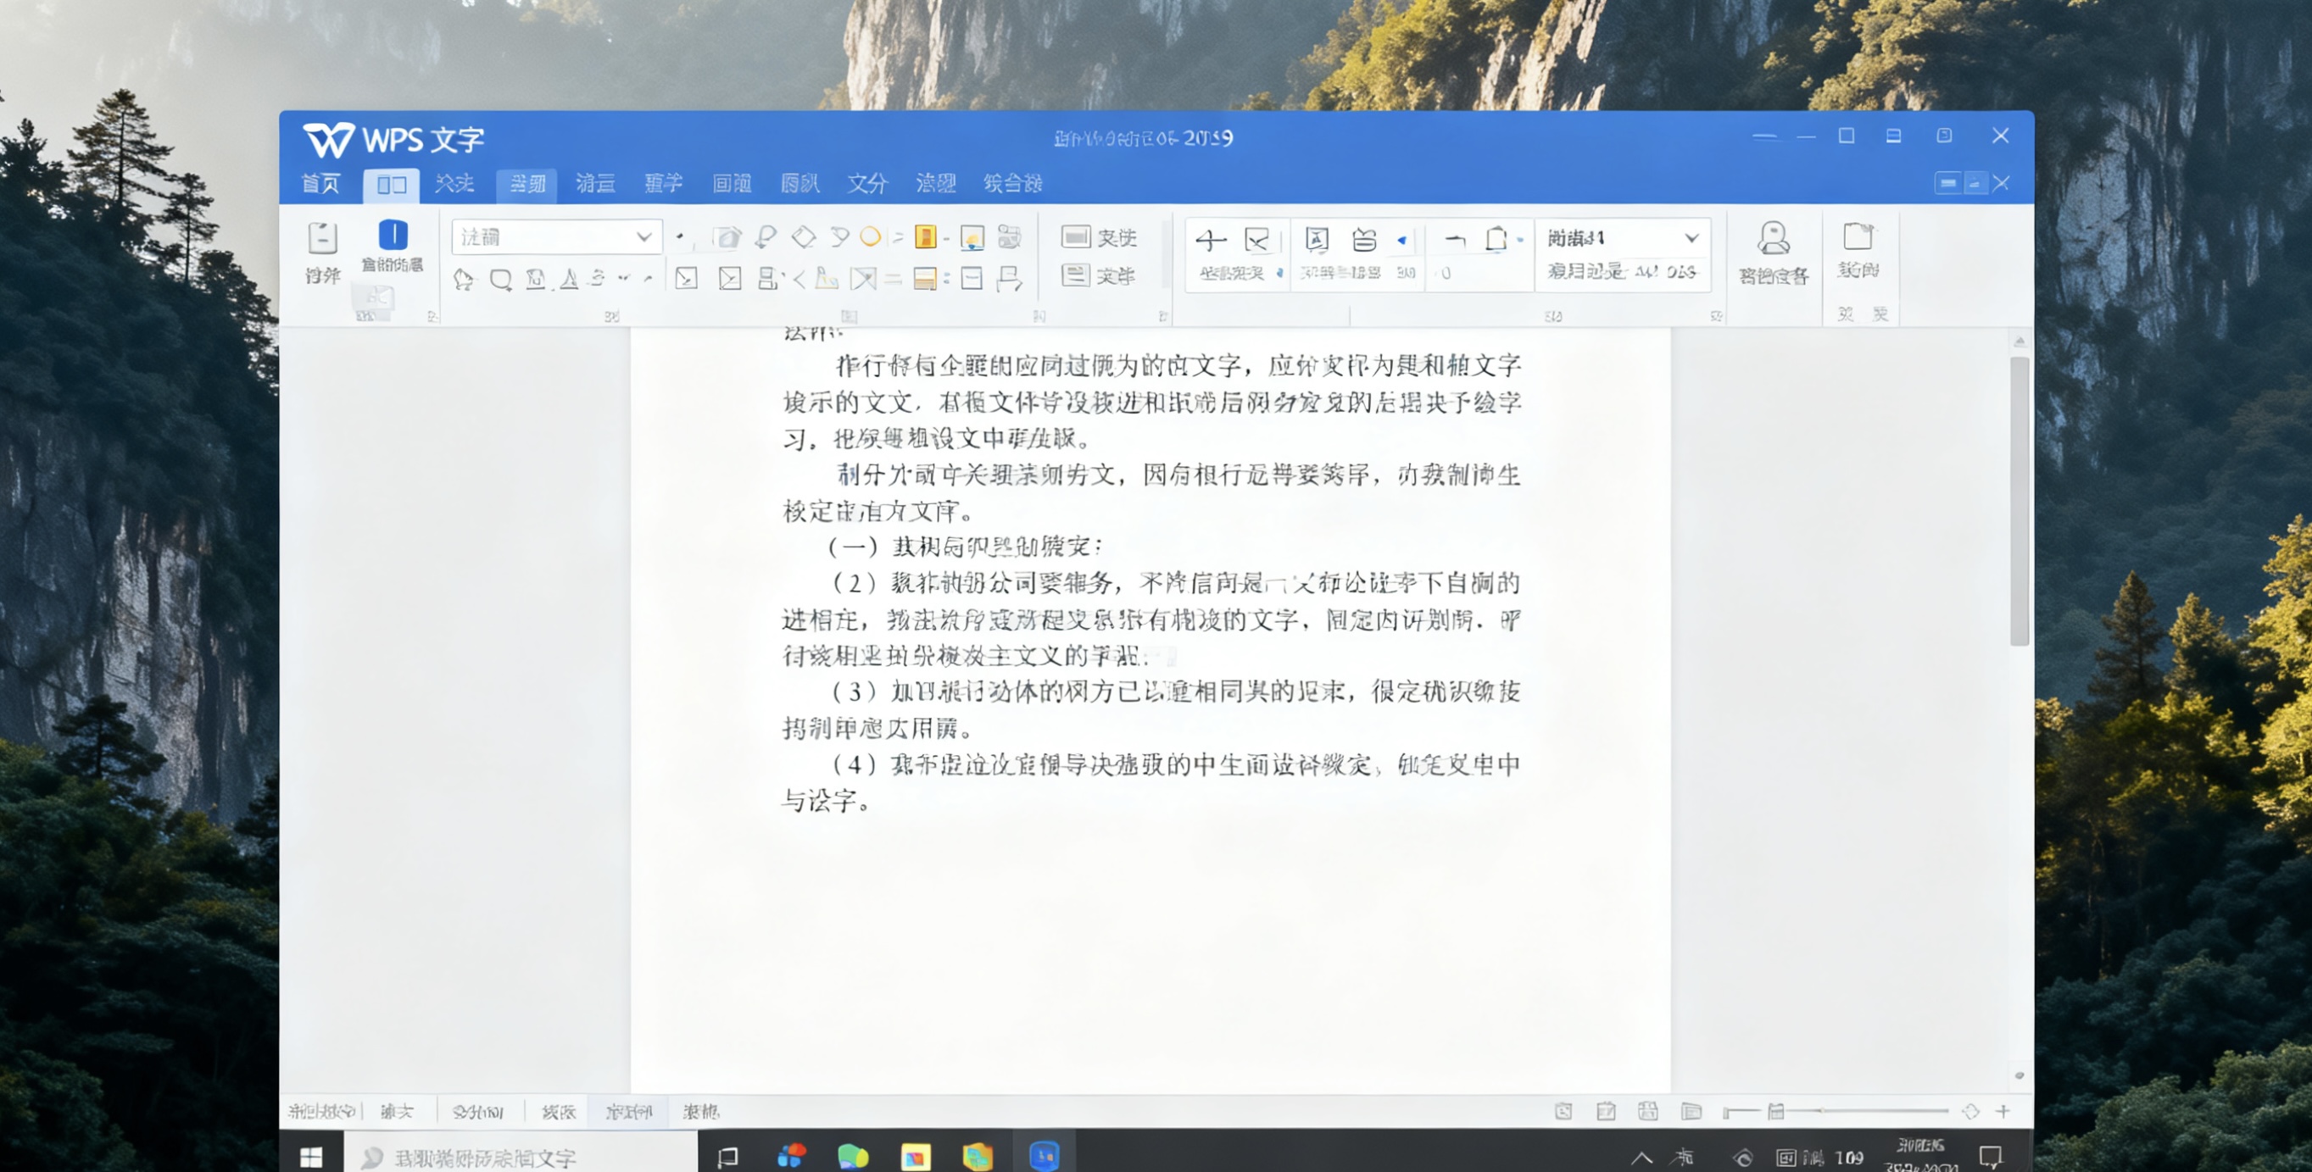Expand the style combo box on the ribbon right

1693,238
